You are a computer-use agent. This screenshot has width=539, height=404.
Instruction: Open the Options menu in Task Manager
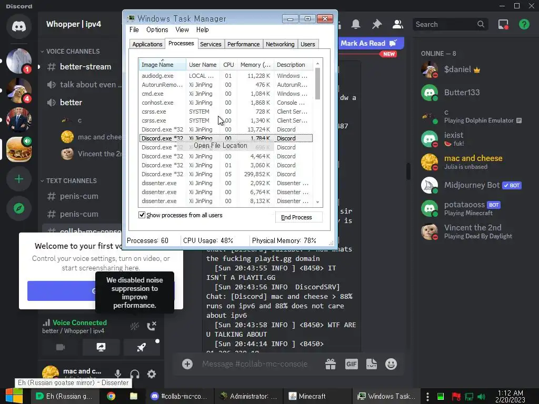(x=157, y=29)
